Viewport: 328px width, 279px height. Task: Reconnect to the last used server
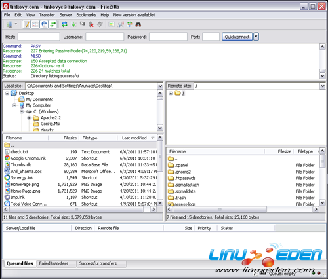click(x=100, y=24)
